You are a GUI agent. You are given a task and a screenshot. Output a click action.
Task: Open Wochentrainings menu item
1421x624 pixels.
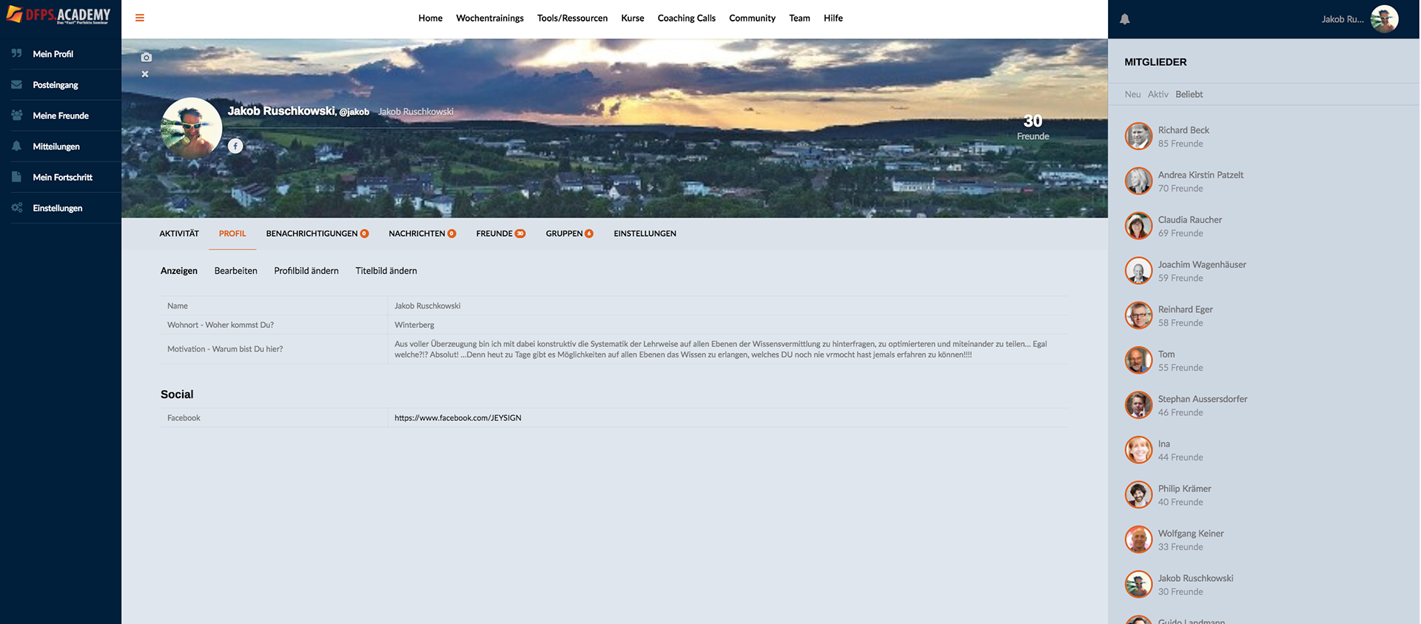pyautogui.click(x=490, y=19)
